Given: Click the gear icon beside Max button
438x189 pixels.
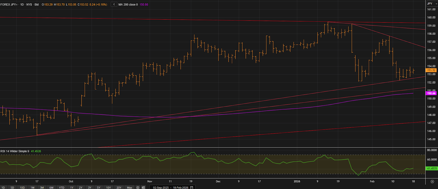Looking at the screenshot, I should click(138, 187).
